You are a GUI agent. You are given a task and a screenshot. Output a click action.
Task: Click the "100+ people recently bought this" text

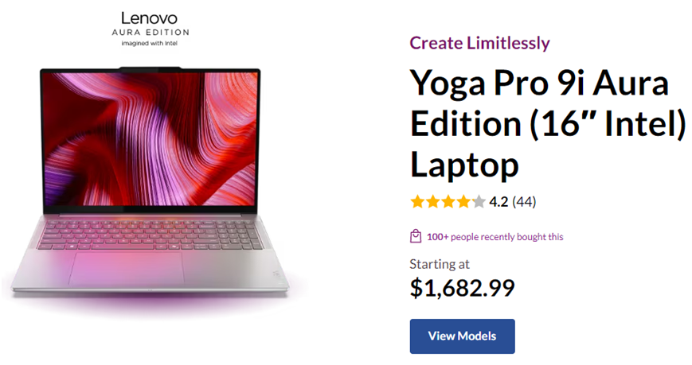click(495, 236)
